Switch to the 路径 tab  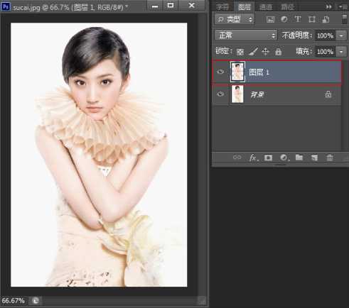click(287, 7)
